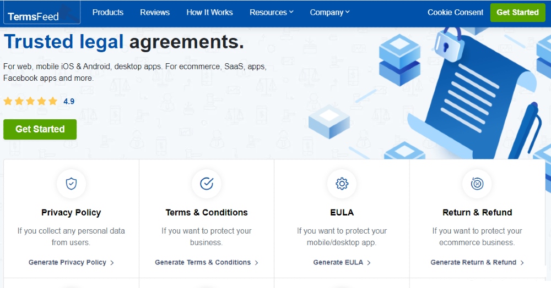Click the five-star rating icons

(30, 101)
